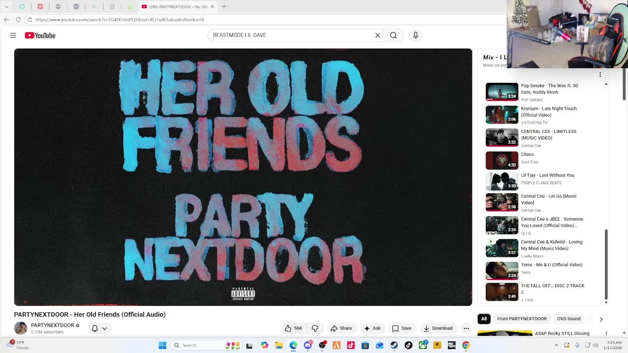Click Central Cee - Let Go thumbnail
This screenshot has width=628, height=353.
(x=502, y=202)
